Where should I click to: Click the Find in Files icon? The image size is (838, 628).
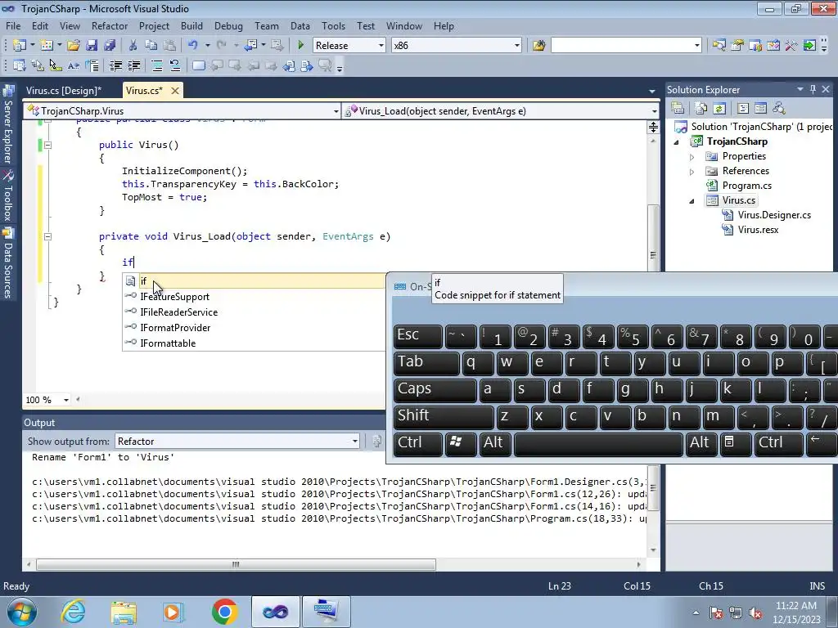pyautogui.click(x=538, y=46)
